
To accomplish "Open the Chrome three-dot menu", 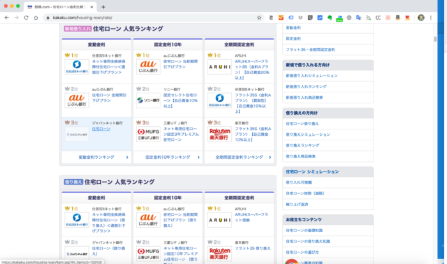I will [x=431, y=18].
